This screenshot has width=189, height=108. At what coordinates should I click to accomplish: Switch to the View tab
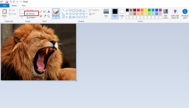pyautogui.click(x=23, y=6)
